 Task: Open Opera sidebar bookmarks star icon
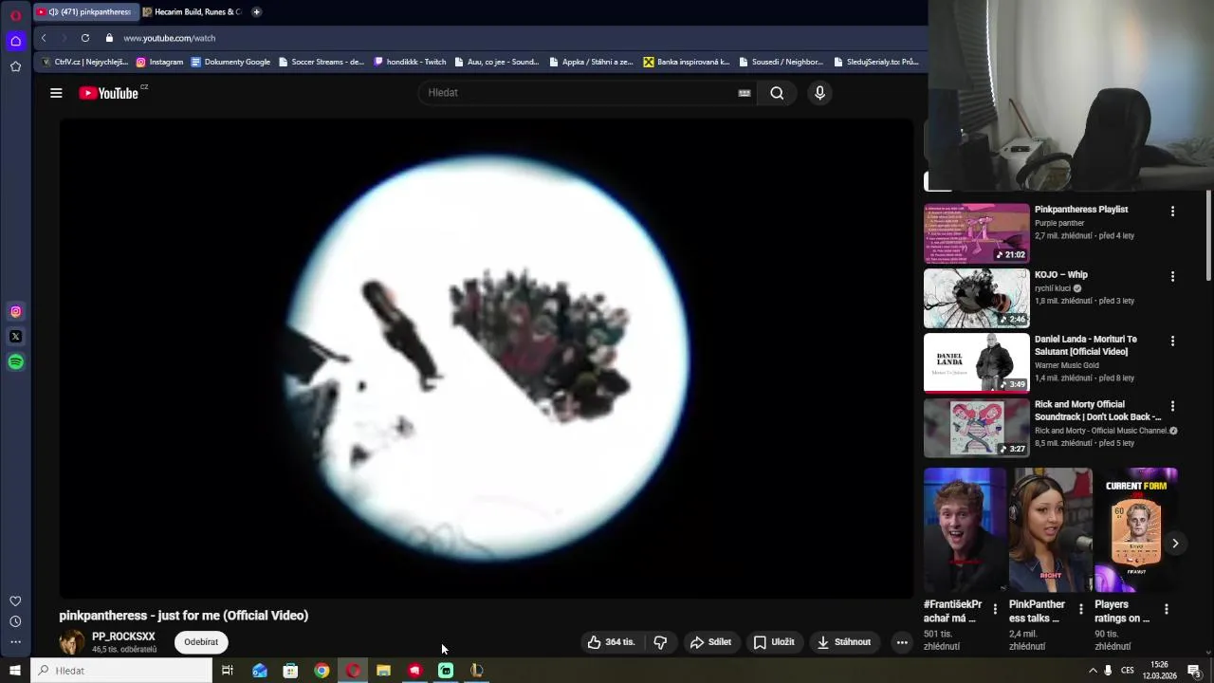point(15,66)
